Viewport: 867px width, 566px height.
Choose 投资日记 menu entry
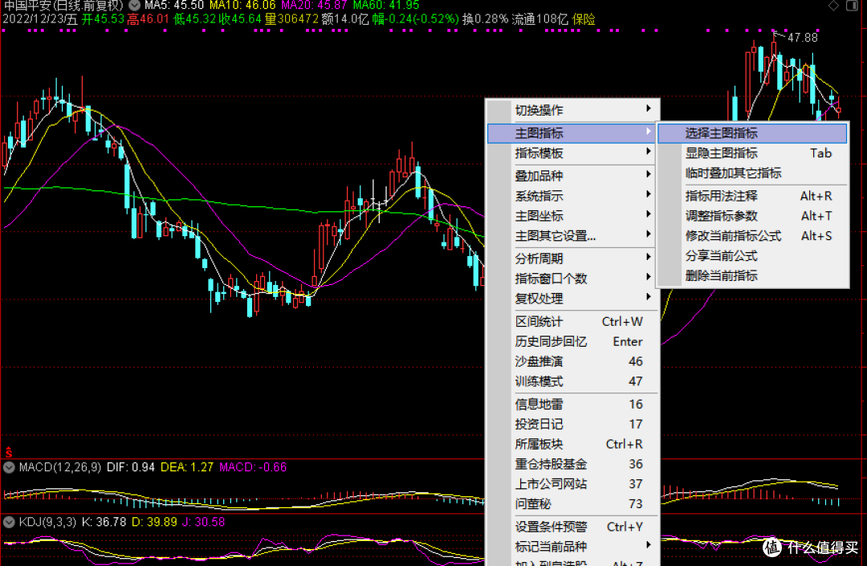573,424
